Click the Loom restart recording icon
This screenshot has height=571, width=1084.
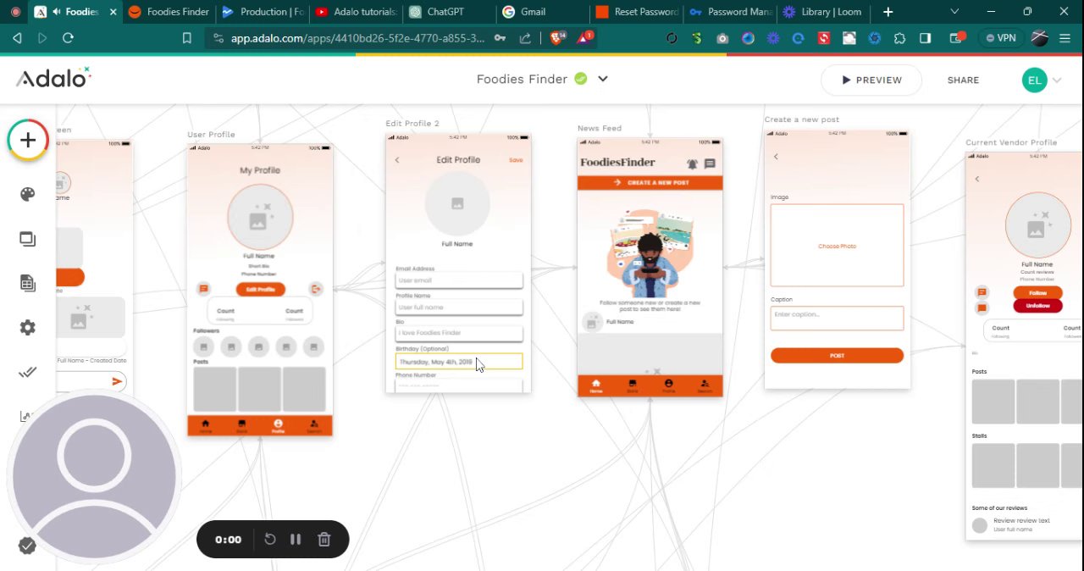point(270,540)
